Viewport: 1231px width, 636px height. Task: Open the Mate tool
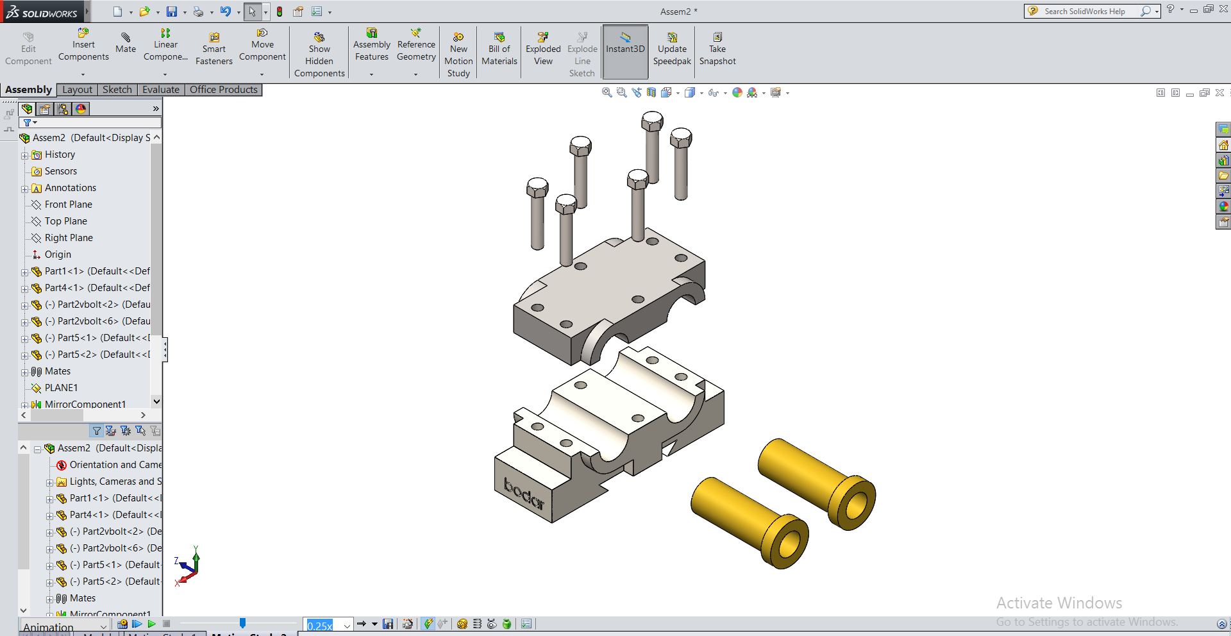126,42
